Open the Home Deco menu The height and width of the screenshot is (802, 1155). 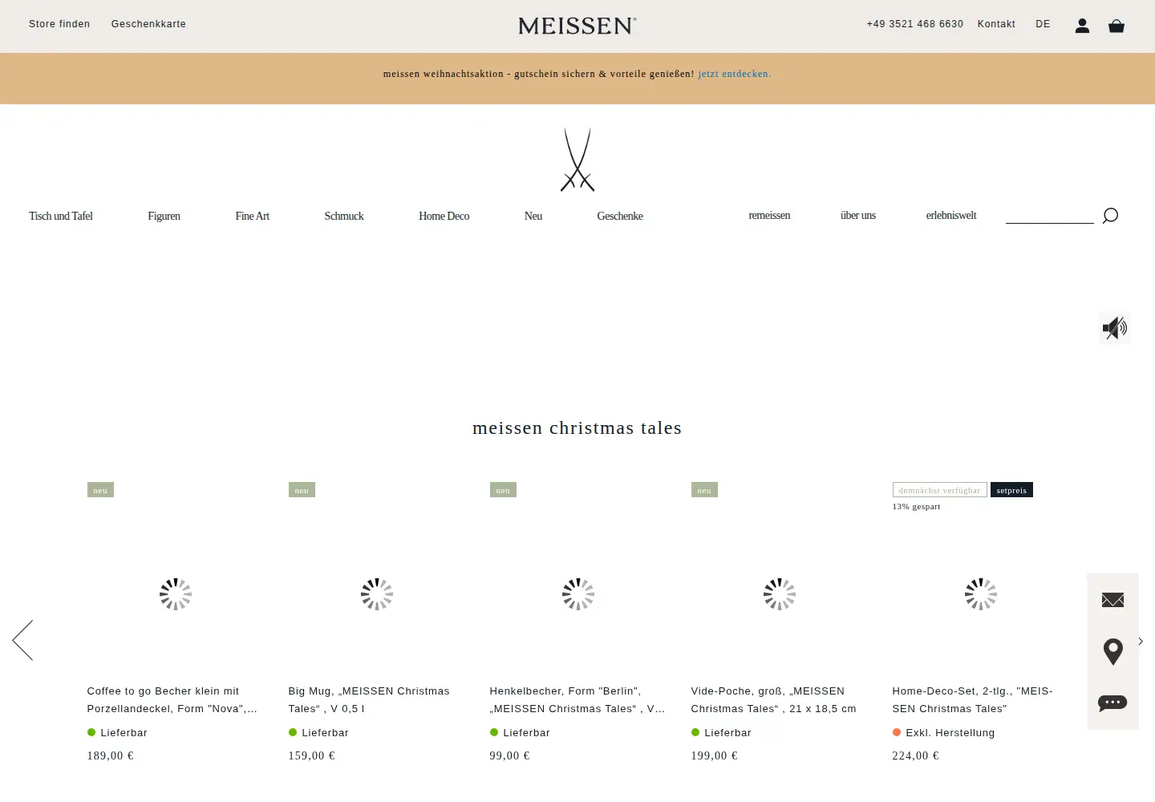coord(444,217)
